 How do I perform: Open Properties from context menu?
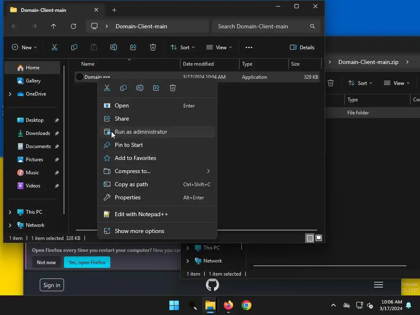(157, 197)
